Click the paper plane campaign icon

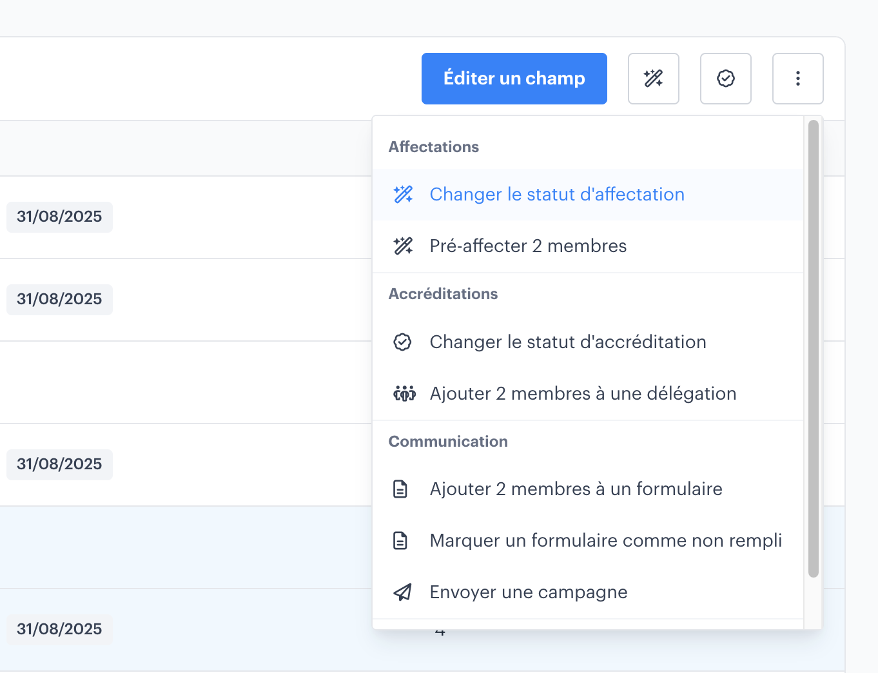pos(402,592)
